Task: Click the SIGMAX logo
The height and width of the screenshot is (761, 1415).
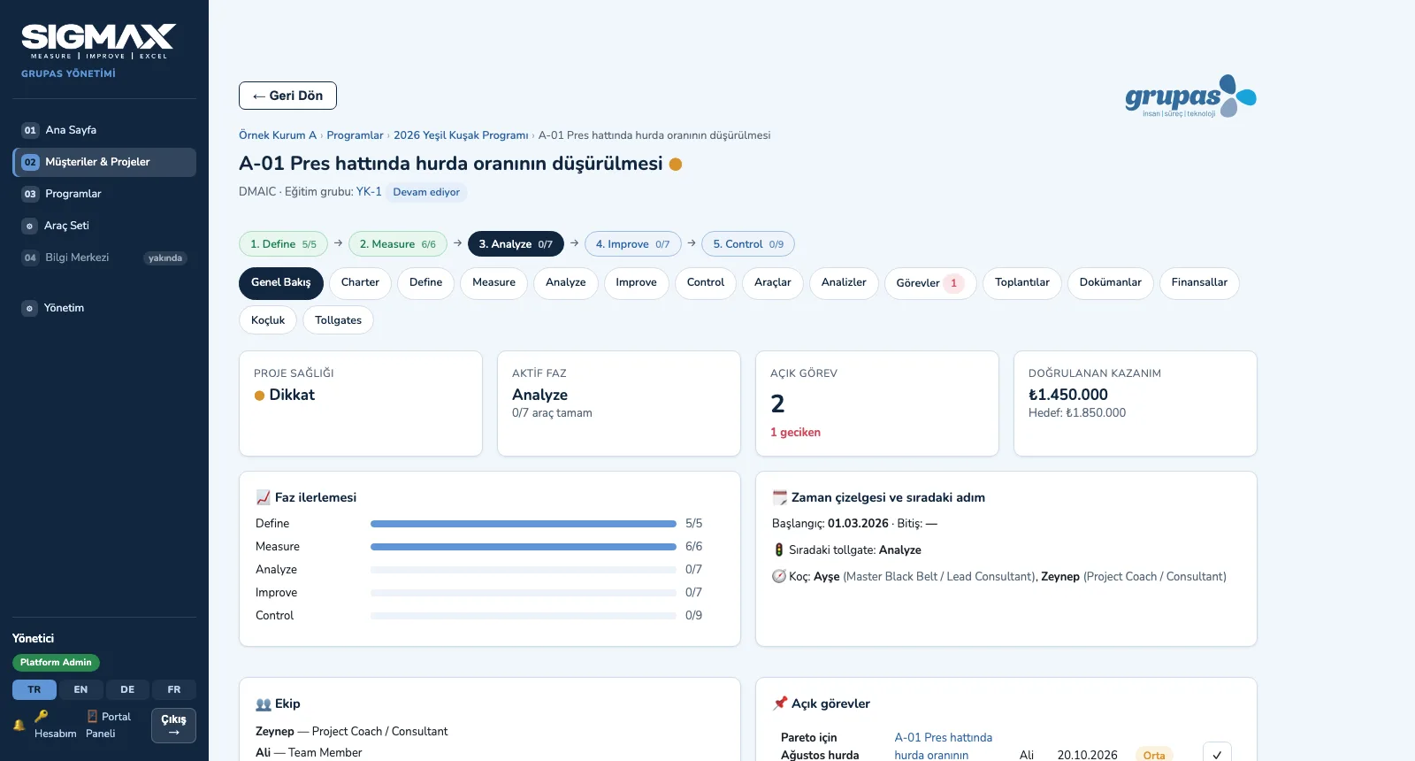Action: [x=98, y=42]
